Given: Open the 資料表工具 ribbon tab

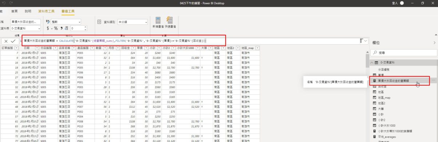Looking at the screenshot, I should tap(46, 11).
